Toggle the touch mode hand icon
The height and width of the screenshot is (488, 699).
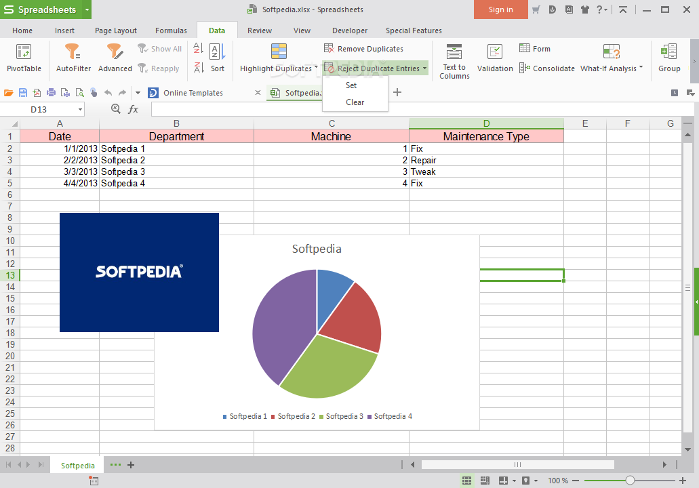(94, 93)
